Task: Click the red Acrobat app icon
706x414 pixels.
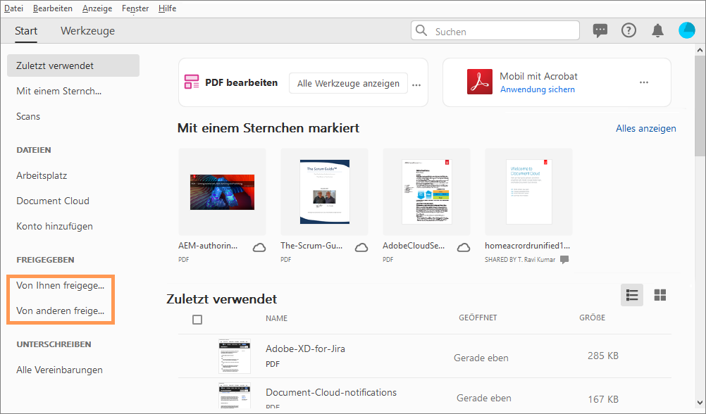Action: point(480,82)
